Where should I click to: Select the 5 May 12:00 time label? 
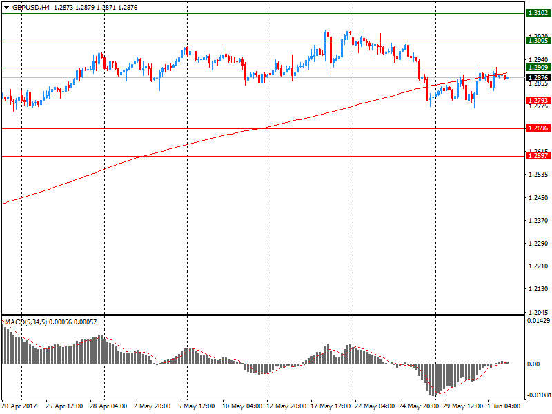pos(196,406)
